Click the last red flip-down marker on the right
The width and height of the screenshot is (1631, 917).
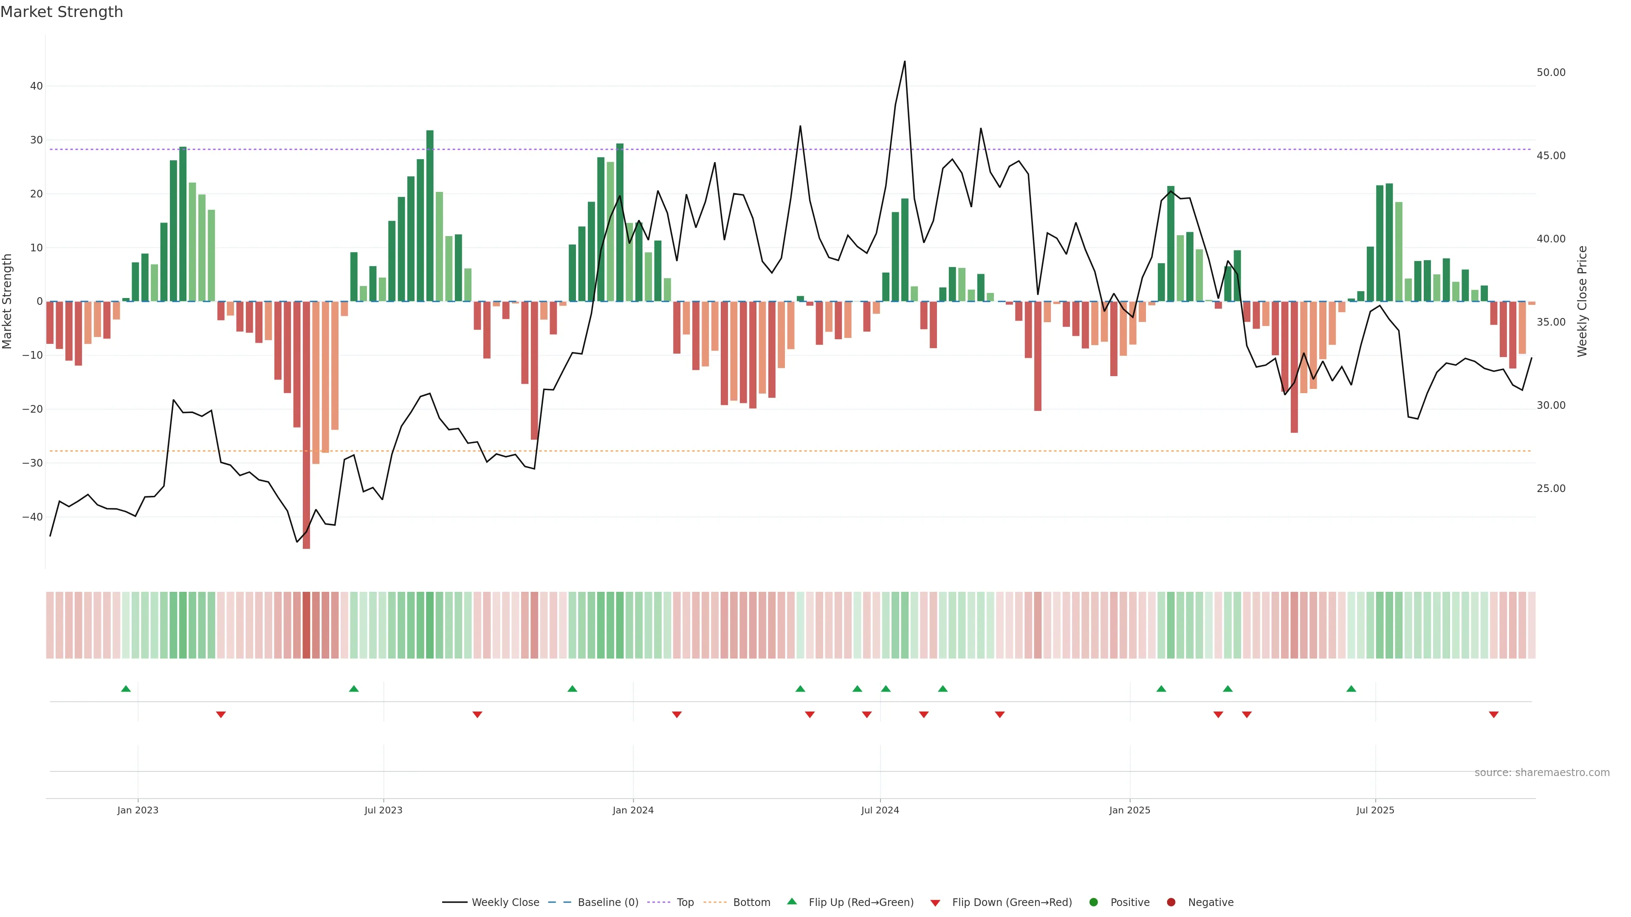[x=1494, y=714]
